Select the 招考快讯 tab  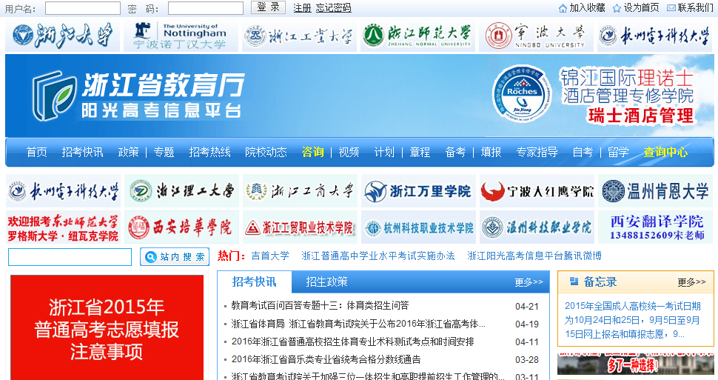[254, 282]
